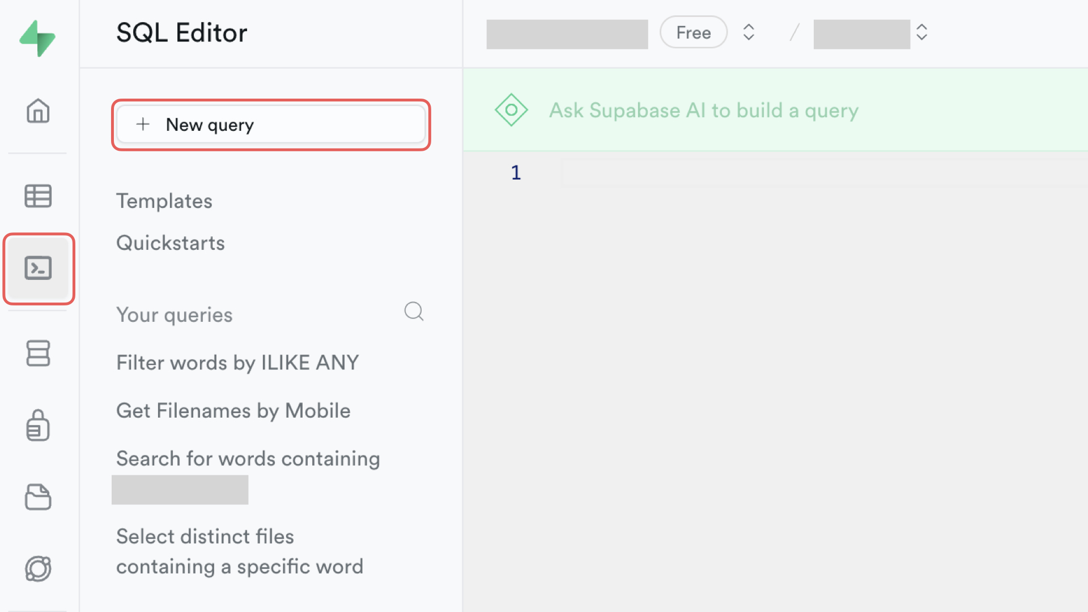Click the Supabase AI diamond icon
1088x612 pixels.
511,110
